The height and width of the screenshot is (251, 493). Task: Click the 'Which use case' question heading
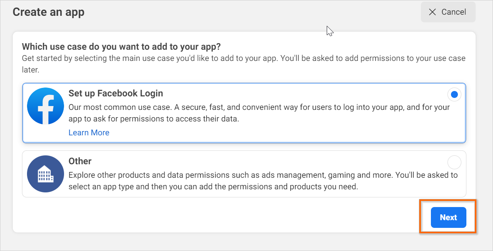(121, 47)
